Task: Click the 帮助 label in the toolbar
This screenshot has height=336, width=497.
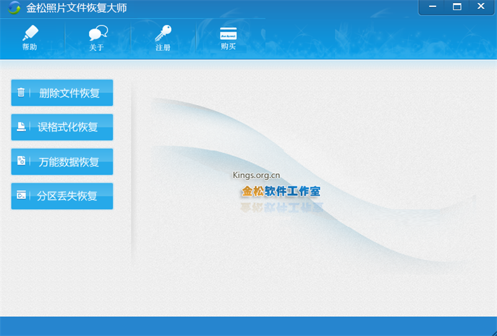Action: (29, 47)
